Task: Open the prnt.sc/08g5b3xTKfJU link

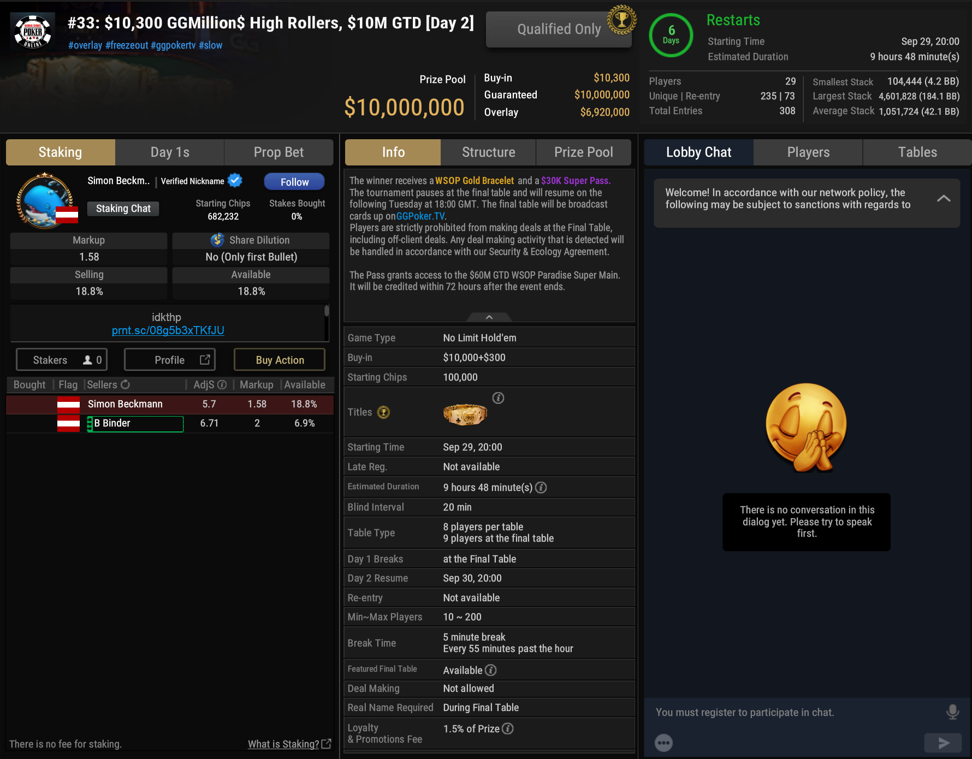Action: click(x=168, y=330)
